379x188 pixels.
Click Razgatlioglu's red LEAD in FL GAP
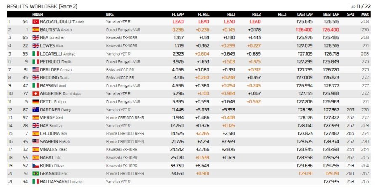(x=178, y=22)
